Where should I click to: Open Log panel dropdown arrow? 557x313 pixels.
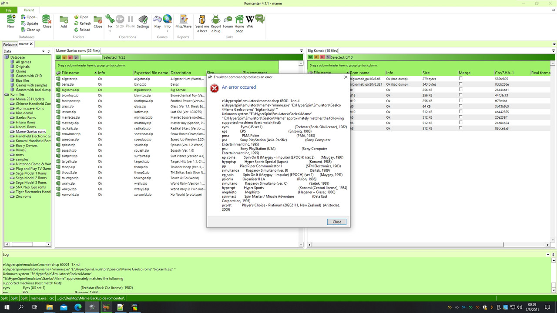pyautogui.click(x=548, y=254)
